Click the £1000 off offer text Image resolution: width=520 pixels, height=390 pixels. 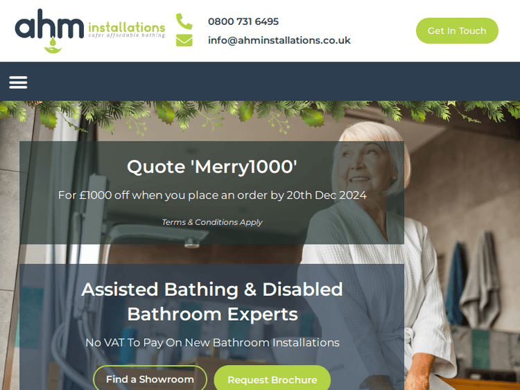pyautogui.click(x=212, y=195)
